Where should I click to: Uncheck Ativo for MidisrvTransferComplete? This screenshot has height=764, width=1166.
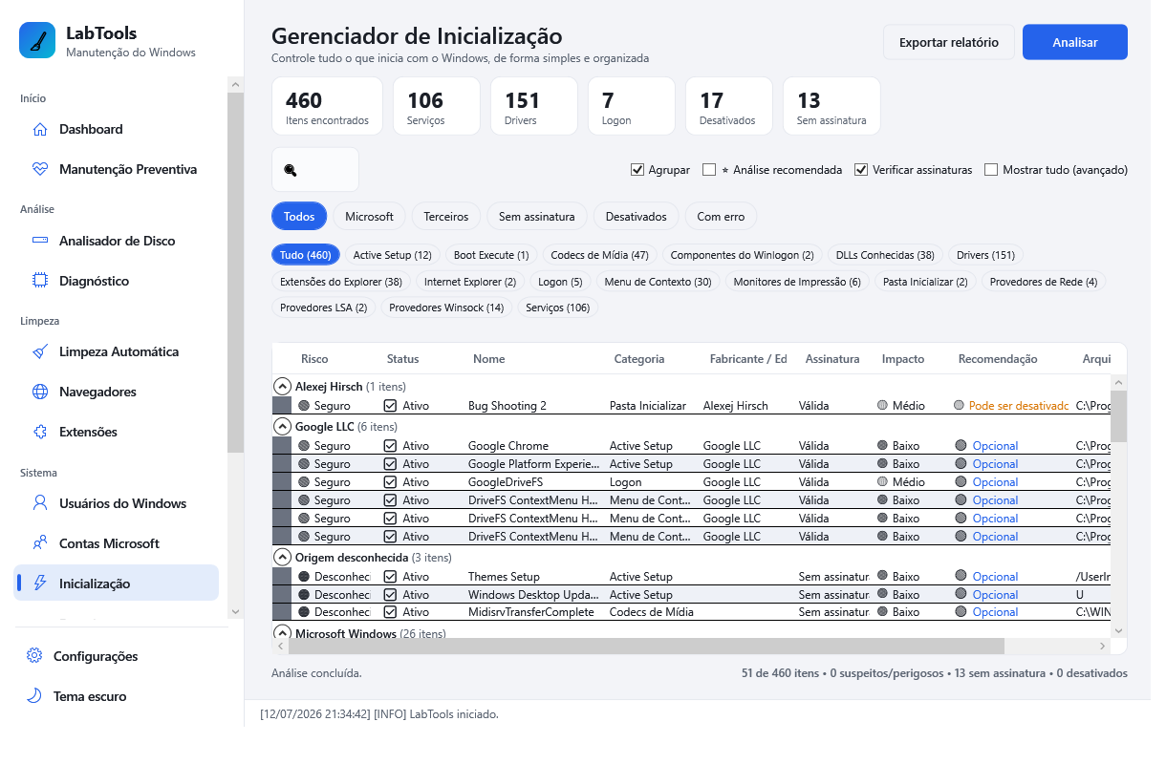coord(390,612)
